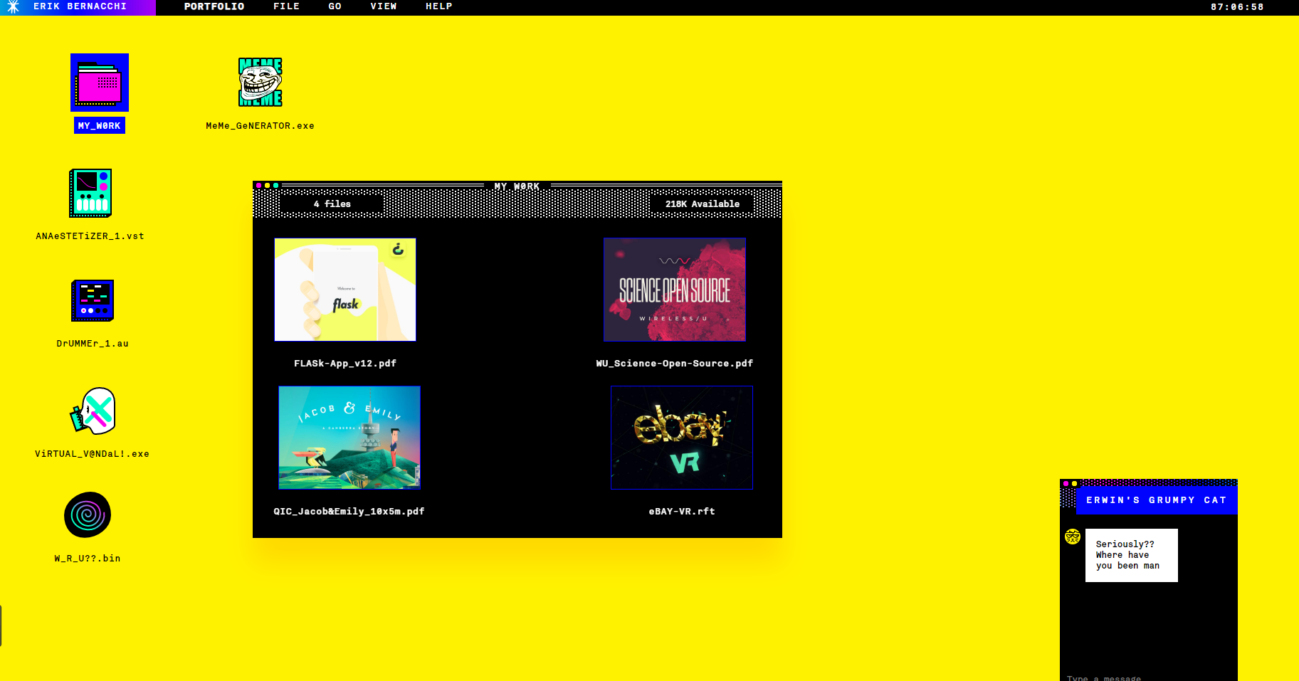1299x681 pixels.
Task: Click the DrUMMEr_1.au file label
Action: 93,344
